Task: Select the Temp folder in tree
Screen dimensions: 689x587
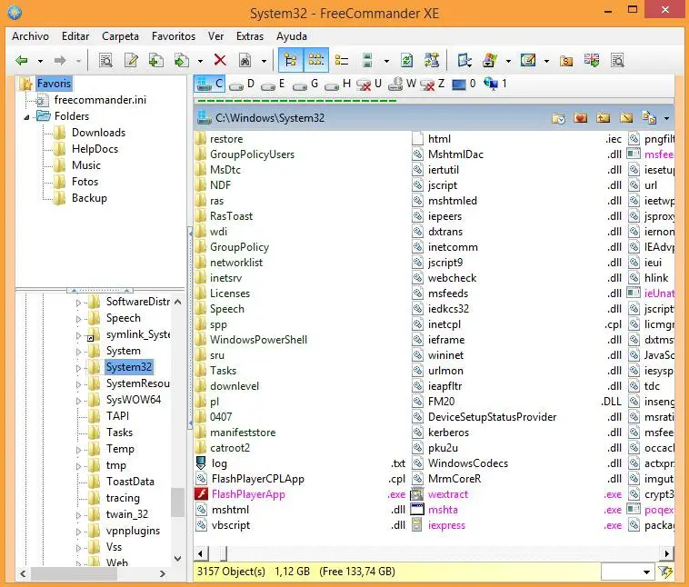Action: (x=120, y=449)
